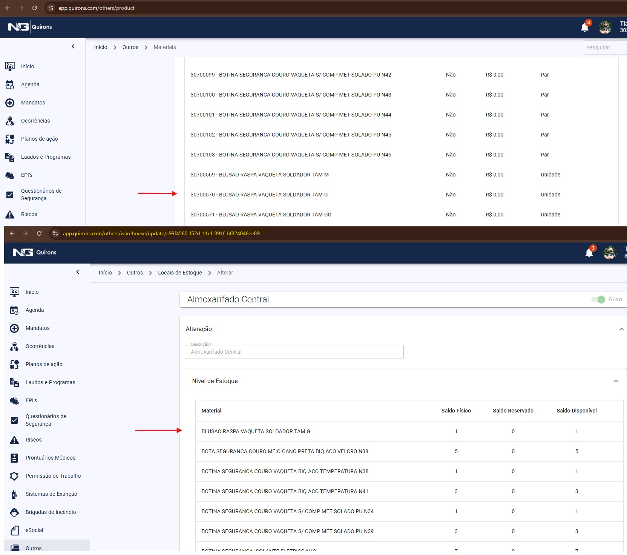Reload the bottom browser window page
The image size is (627, 555).
39,233
